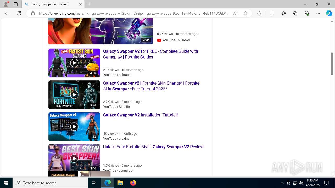
Task: Play the Fortnite Skin Swapper 5:02 video
Action: coord(74,95)
